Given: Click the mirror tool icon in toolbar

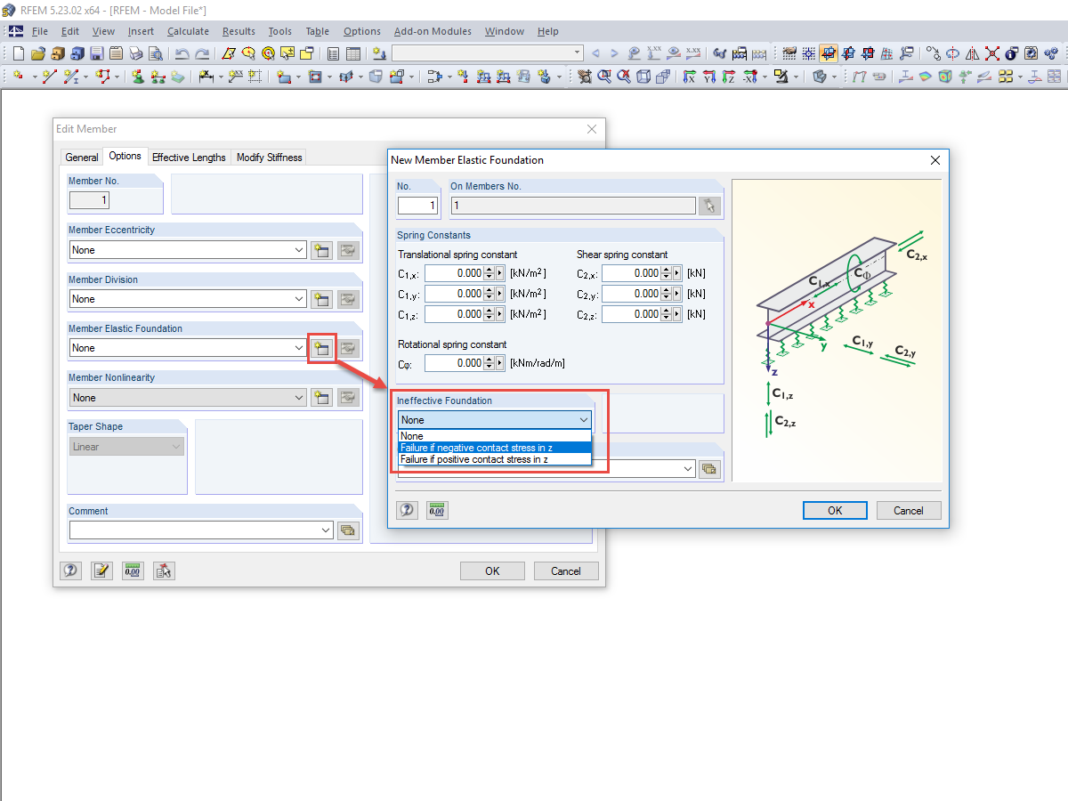Looking at the screenshot, I should point(972,53).
